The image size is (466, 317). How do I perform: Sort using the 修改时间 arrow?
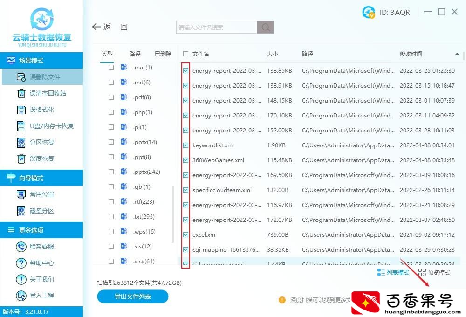(457, 54)
